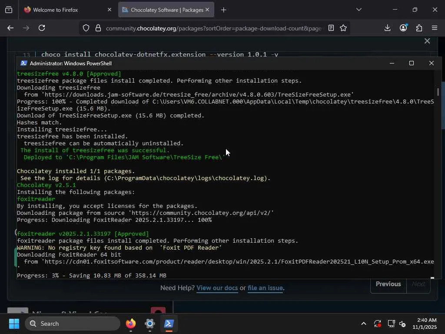
Task: View site security padlock info
Action: [98, 28]
